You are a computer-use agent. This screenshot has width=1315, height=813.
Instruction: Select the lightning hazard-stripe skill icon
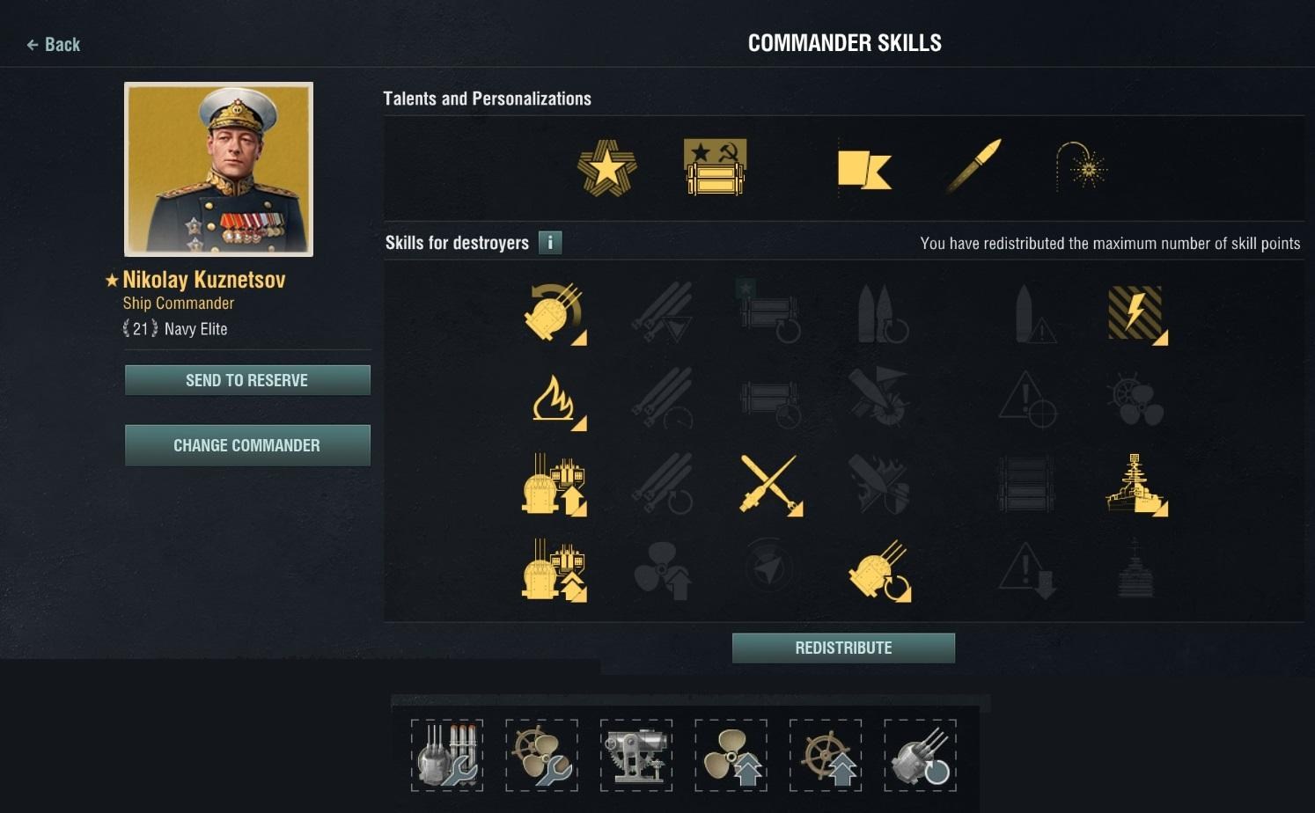pyautogui.click(x=1136, y=314)
